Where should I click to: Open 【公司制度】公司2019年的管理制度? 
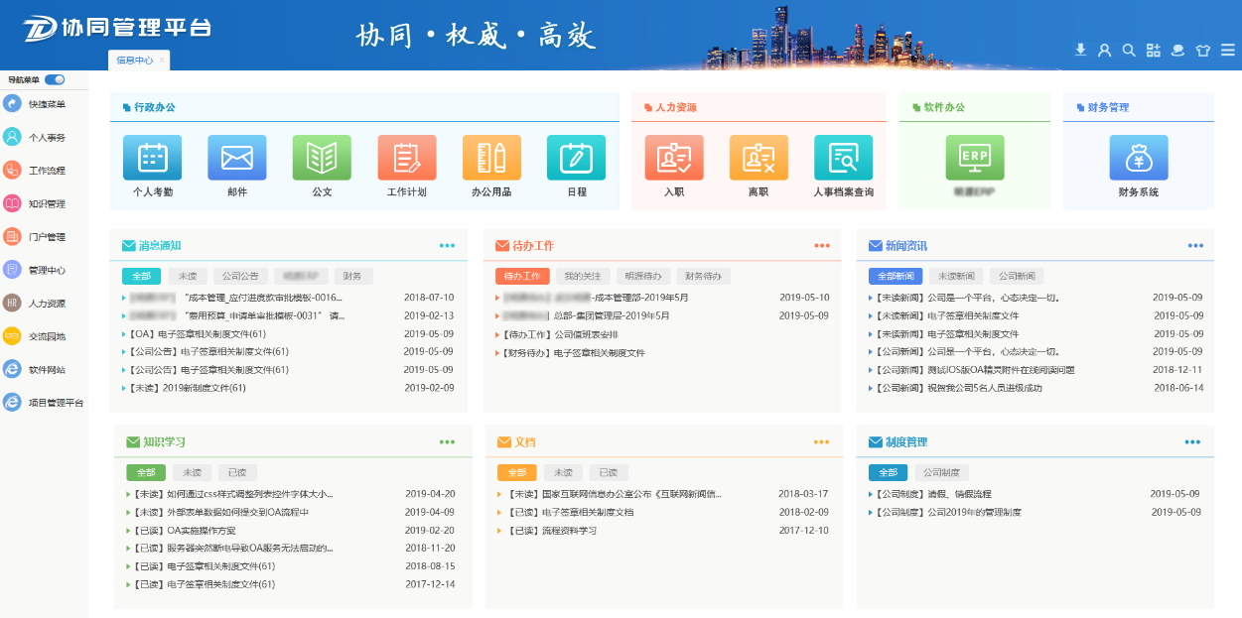coord(949,513)
